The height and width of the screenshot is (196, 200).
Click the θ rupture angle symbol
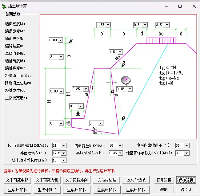(123, 118)
